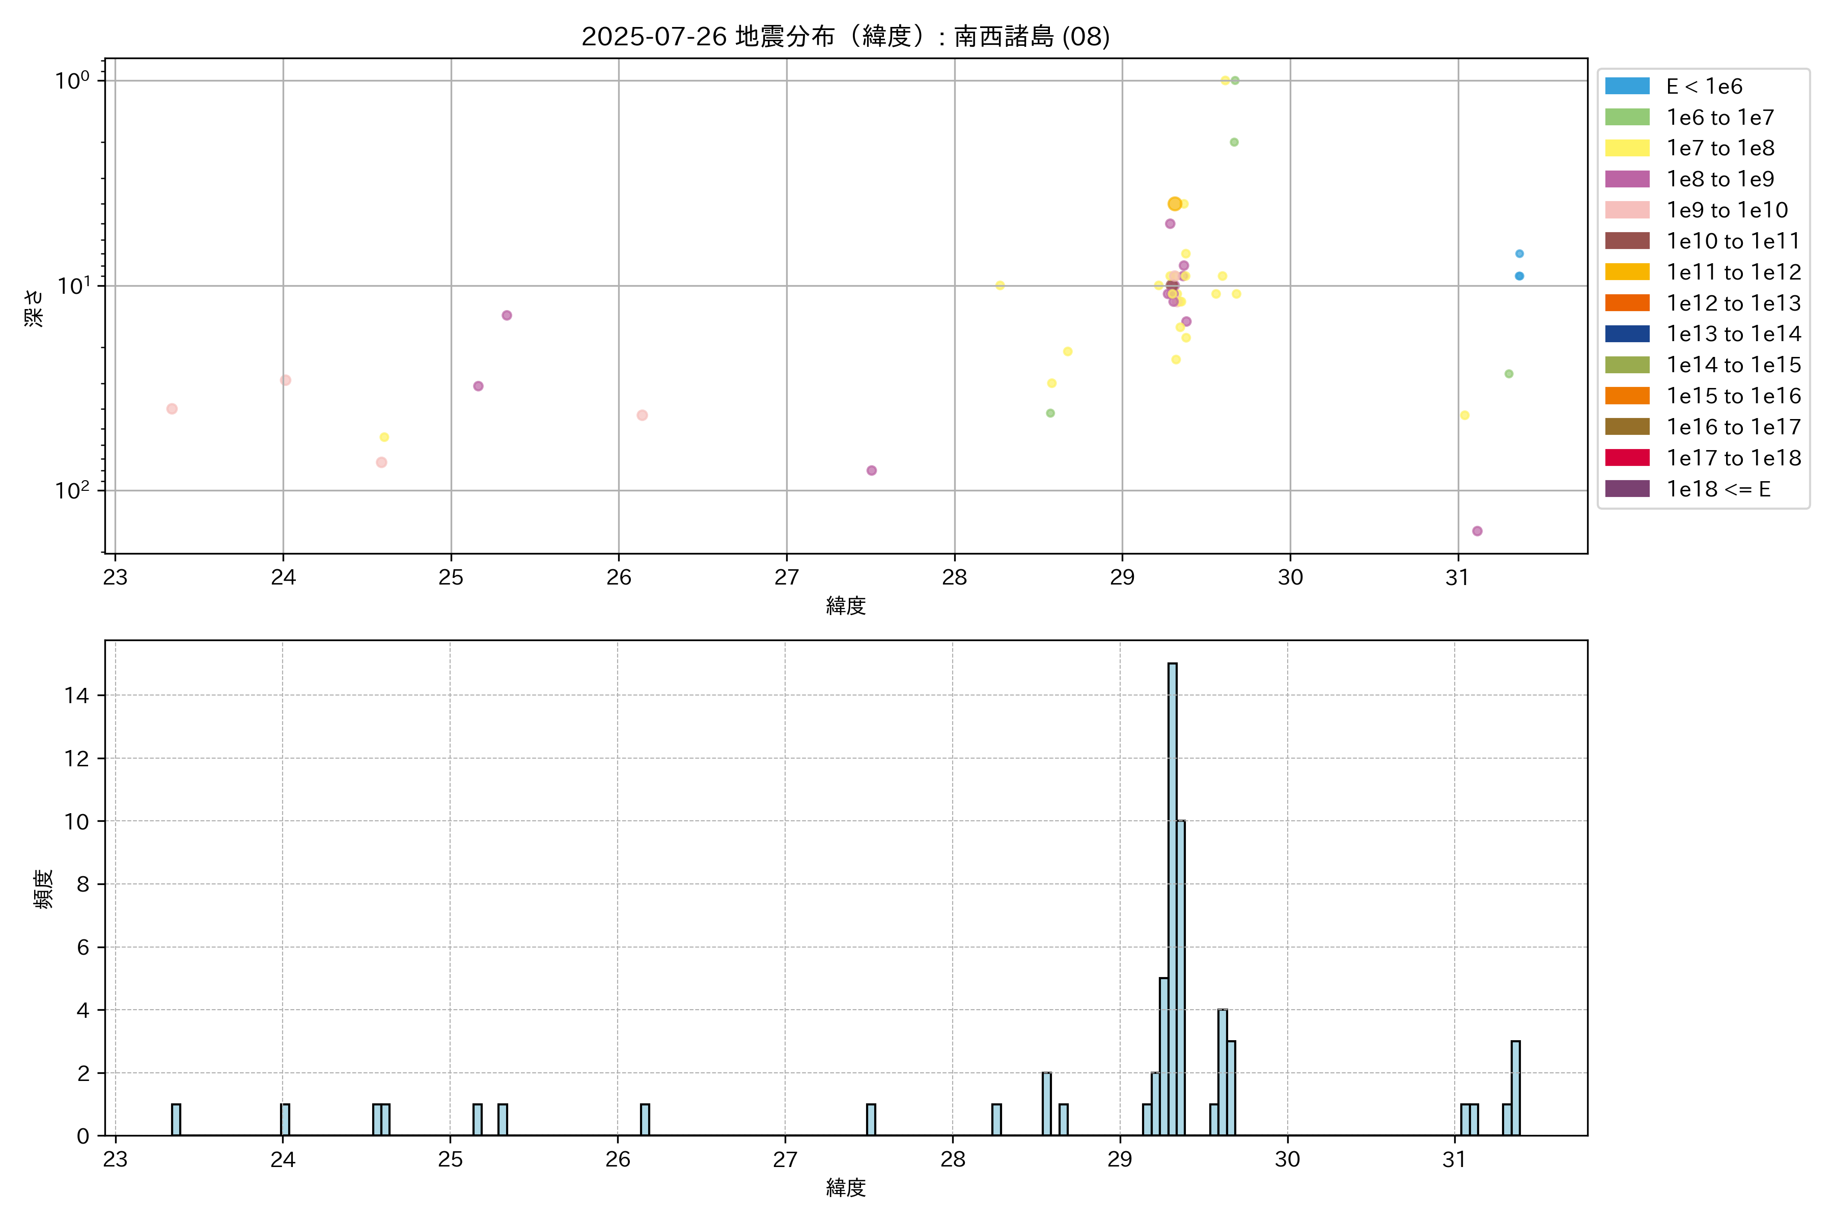Click the large orange scatter point near latitude 29.3
Image resolution: width=1833 pixels, height=1222 pixels.
coord(1175,203)
